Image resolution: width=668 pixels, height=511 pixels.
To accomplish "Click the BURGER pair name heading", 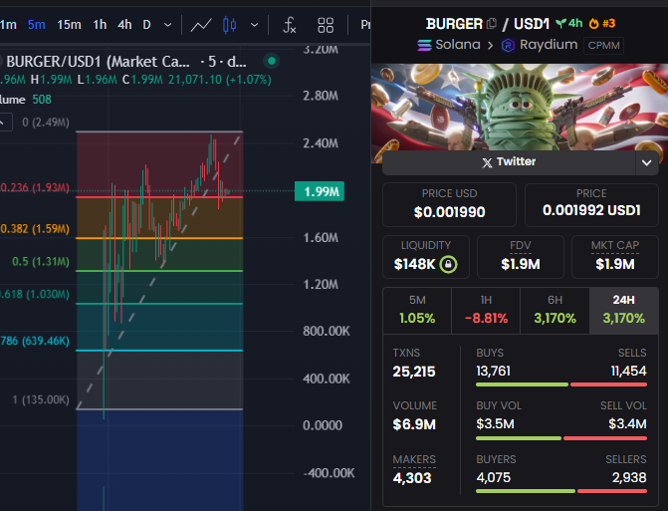I will tap(454, 24).
